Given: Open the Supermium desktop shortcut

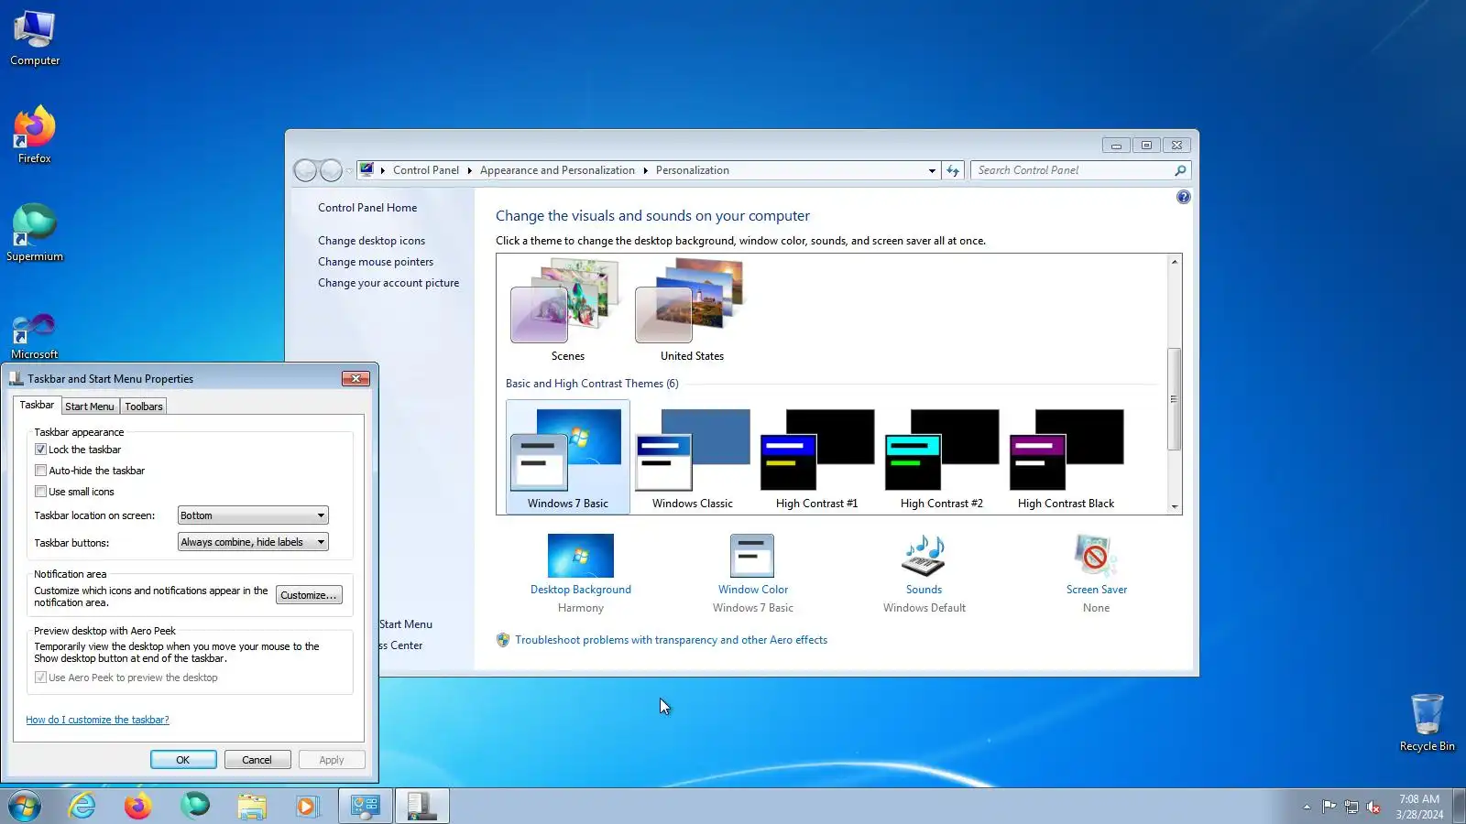Looking at the screenshot, I should coord(35,233).
